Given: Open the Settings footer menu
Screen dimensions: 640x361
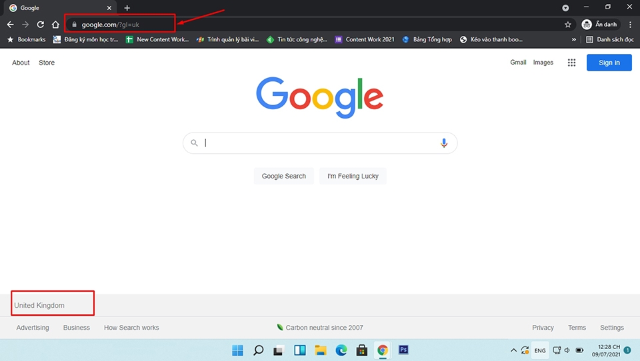Looking at the screenshot, I should (x=612, y=328).
